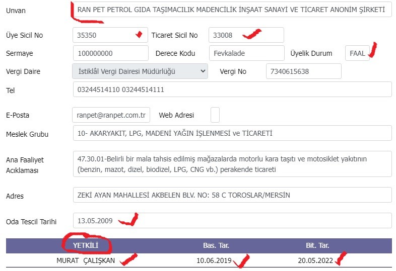Click the Unvan company name field
Image resolution: width=396 pixels, height=271 pixels.
click(x=232, y=10)
